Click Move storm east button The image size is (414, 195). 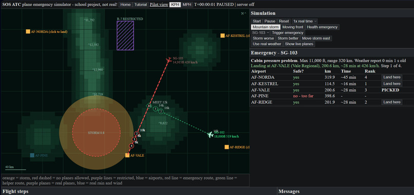coord(316,38)
